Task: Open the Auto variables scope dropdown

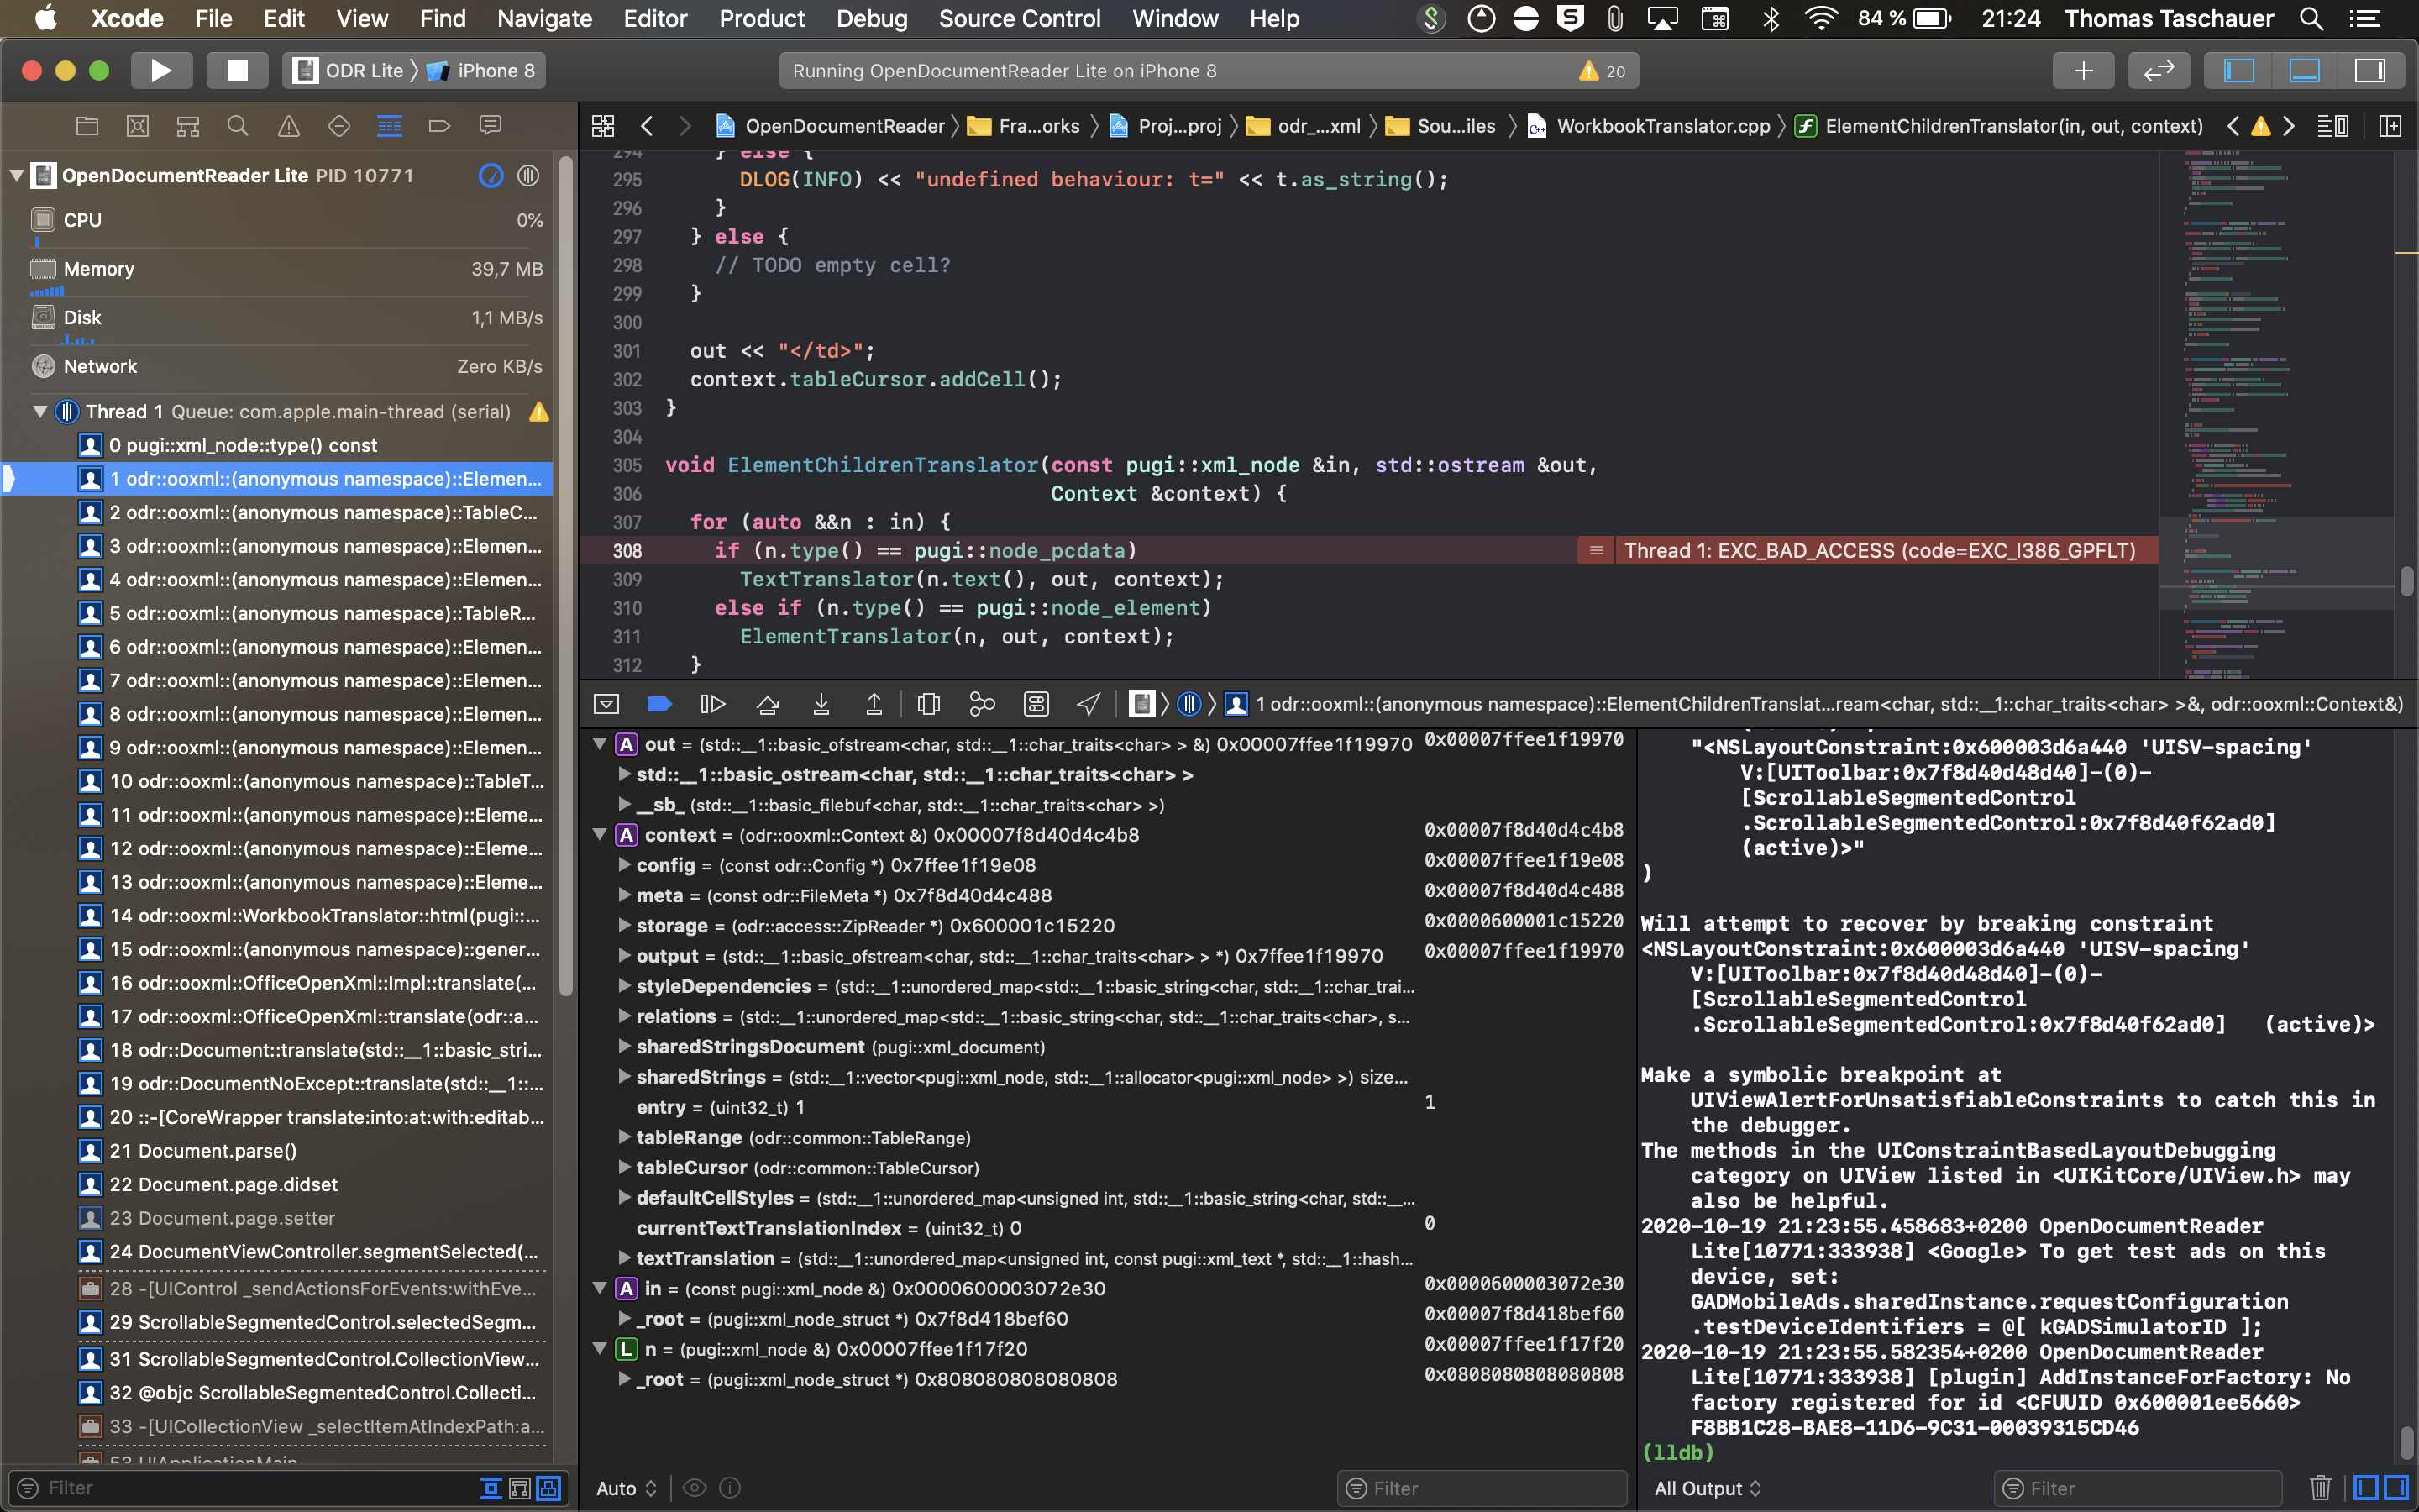Action: pyautogui.click(x=627, y=1488)
